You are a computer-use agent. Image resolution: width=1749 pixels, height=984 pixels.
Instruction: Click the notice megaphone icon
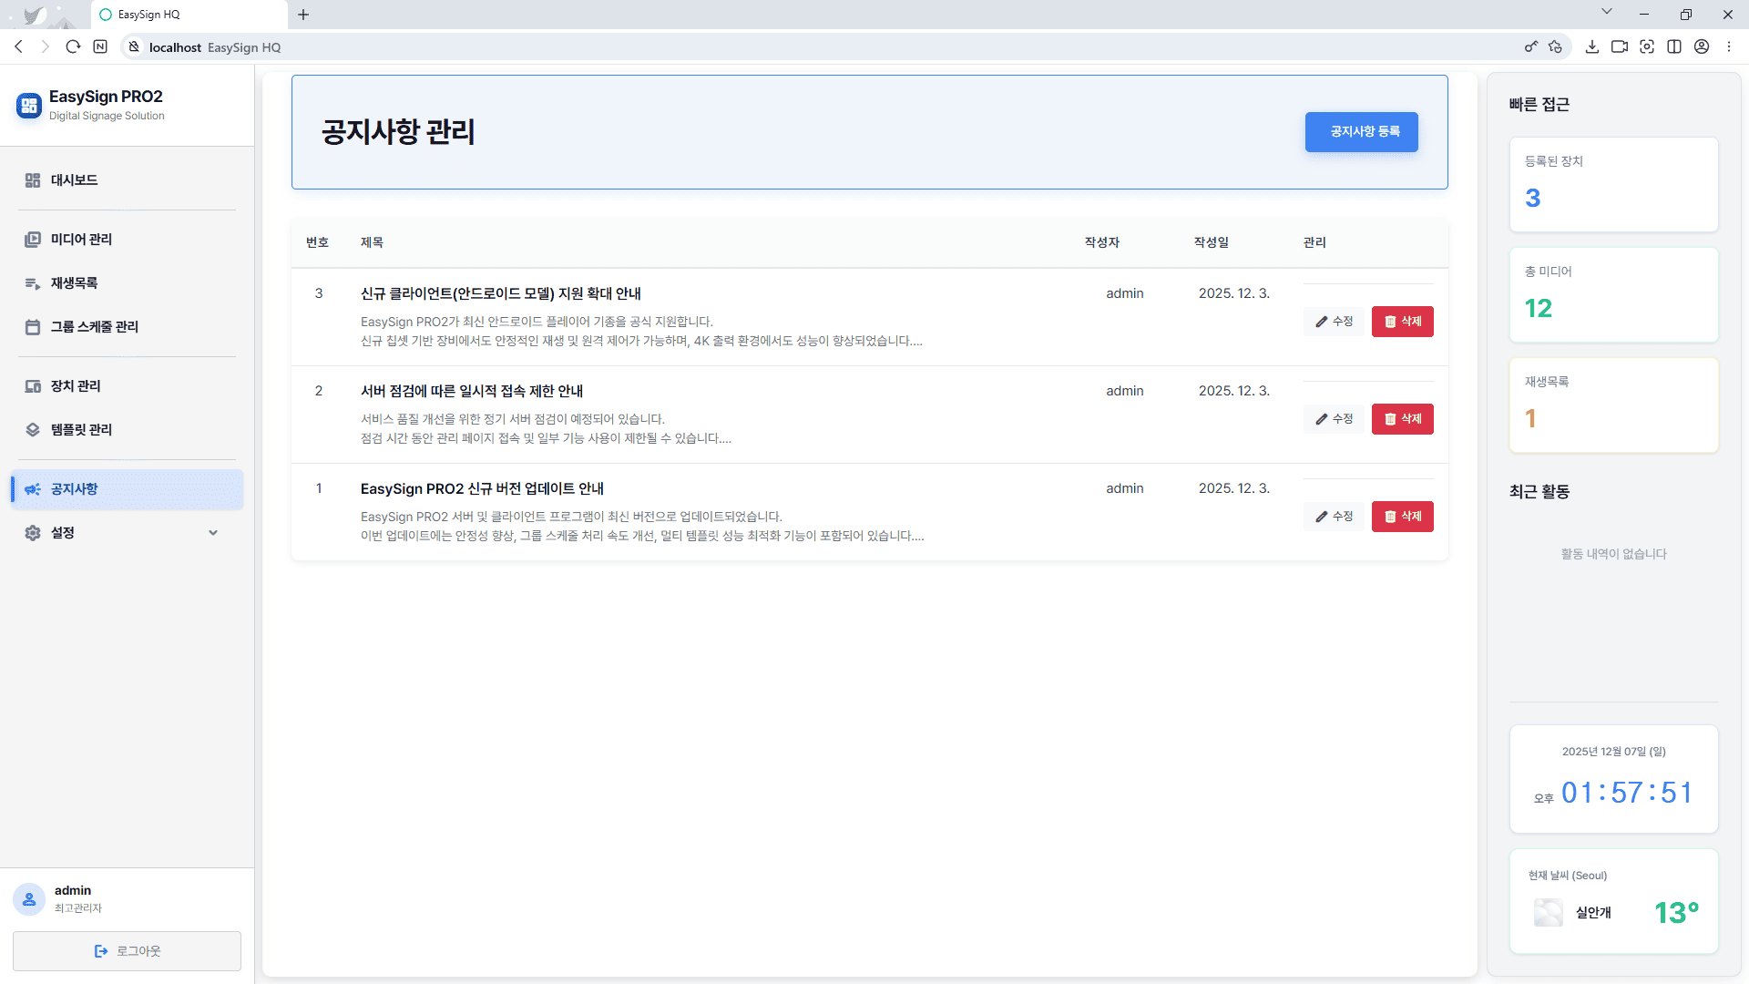(33, 489)
